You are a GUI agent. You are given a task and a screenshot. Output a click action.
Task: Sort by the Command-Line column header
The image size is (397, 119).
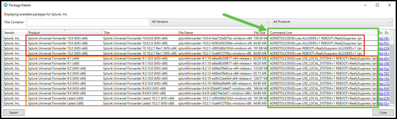tap(323, 33)
